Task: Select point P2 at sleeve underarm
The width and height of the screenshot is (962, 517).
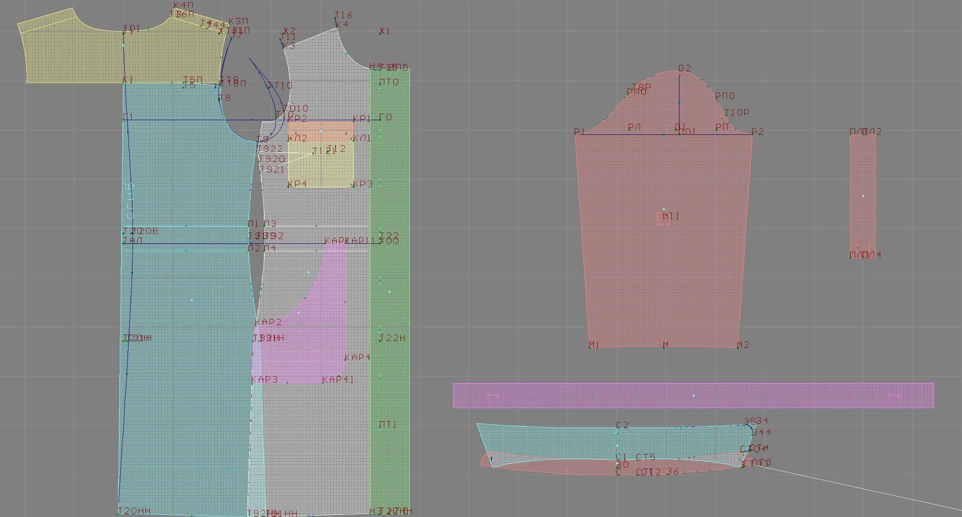Action: [753, 134]
